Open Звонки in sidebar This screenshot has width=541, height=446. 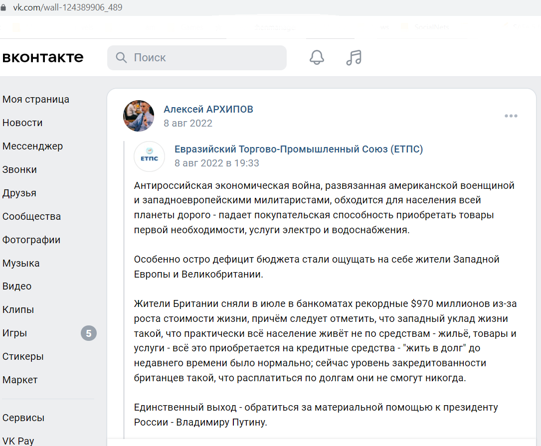tap(19, 170)
